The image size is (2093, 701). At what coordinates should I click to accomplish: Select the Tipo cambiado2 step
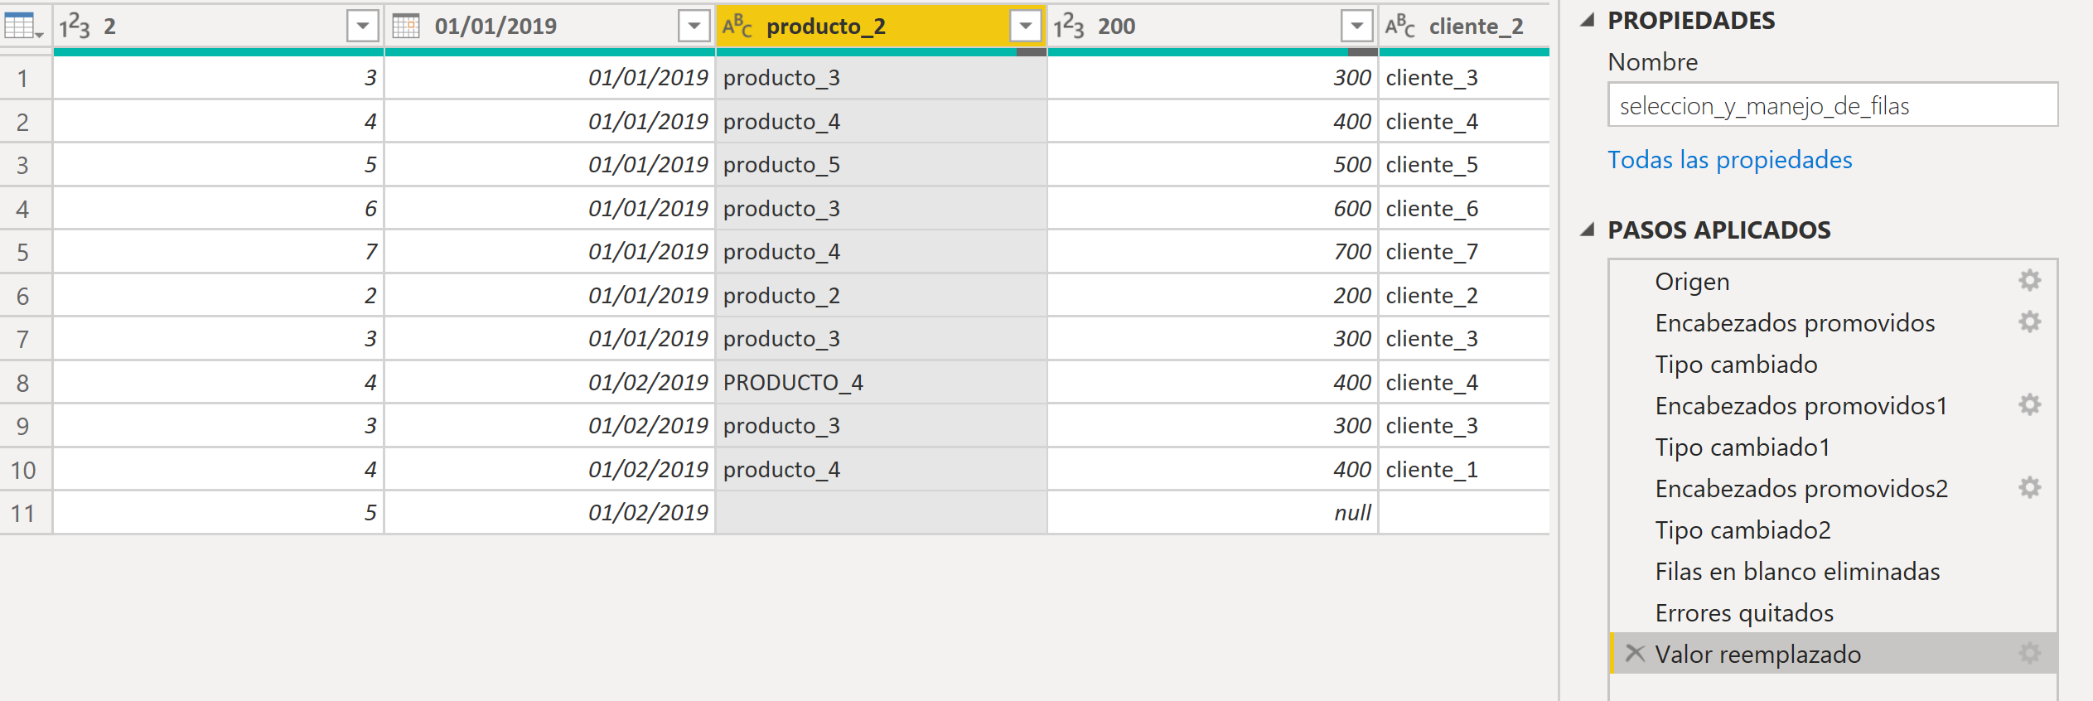pyautogui.click(x=1833, y=529)
